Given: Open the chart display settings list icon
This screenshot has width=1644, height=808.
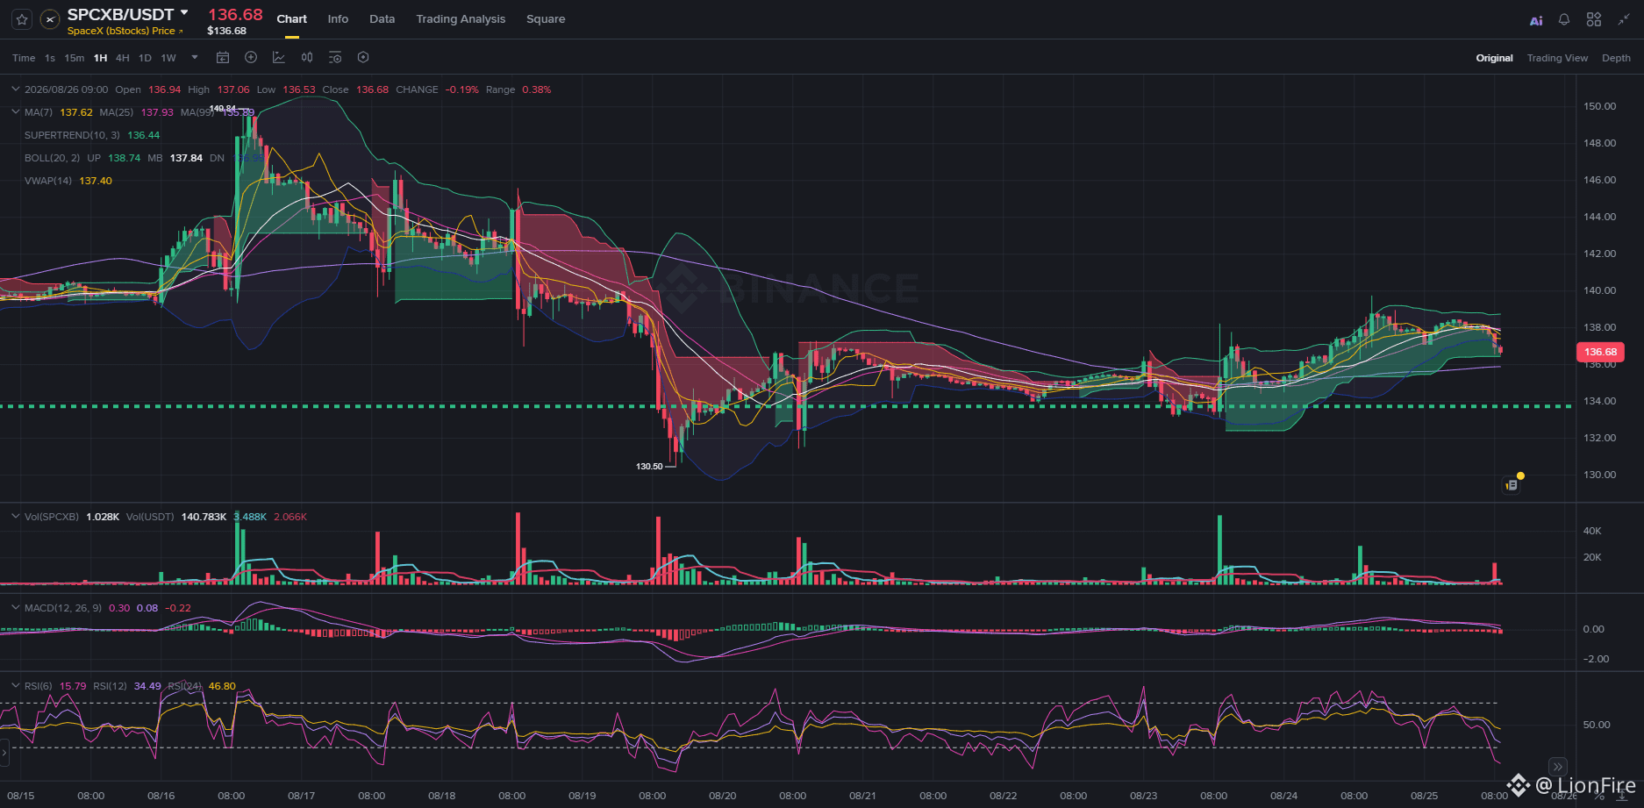Looking at the screenshot, I should click(335, 58).
